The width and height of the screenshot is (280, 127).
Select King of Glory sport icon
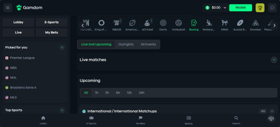coord(101,25)
